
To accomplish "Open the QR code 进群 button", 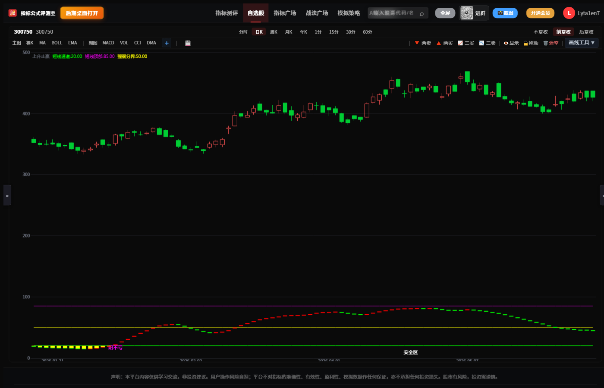I will click(x=474, y=13).
